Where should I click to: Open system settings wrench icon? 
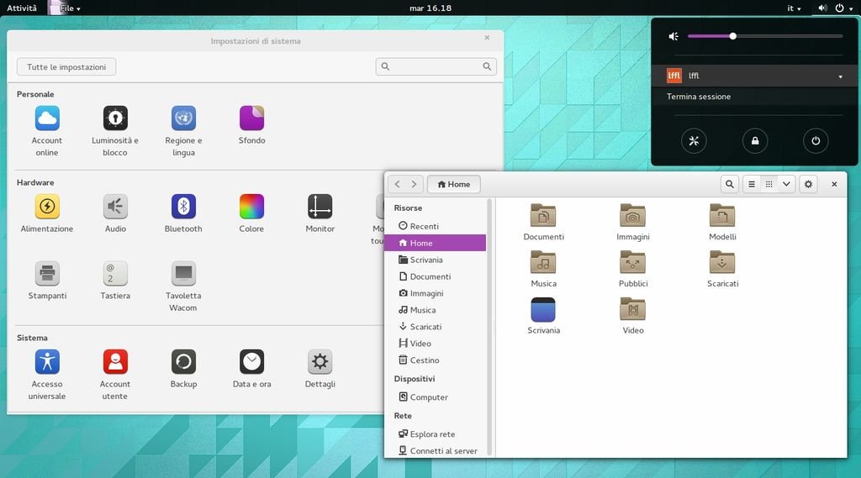point(695,140)
